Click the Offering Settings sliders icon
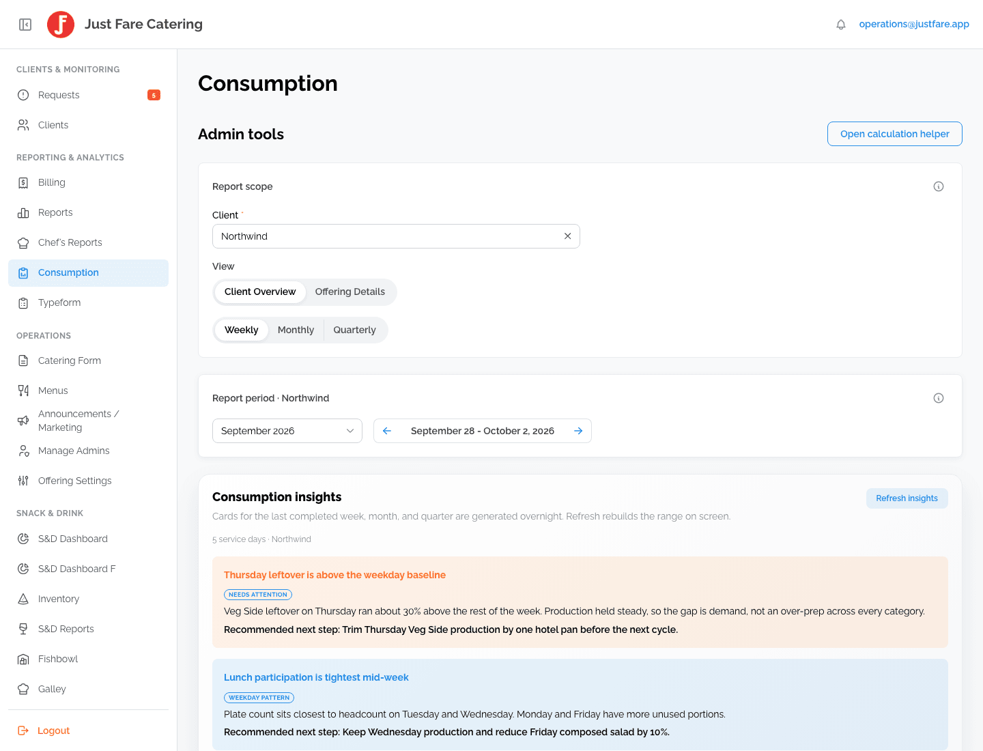983x751 pixels. [x=23, y=481]
